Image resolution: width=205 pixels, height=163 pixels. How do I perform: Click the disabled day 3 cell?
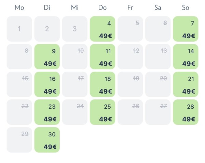pyautogui.click(x=75, y=29)
